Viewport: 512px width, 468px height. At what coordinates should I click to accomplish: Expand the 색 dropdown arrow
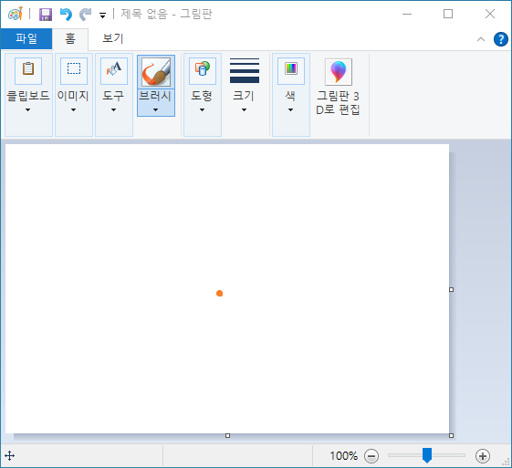[290, 110]
